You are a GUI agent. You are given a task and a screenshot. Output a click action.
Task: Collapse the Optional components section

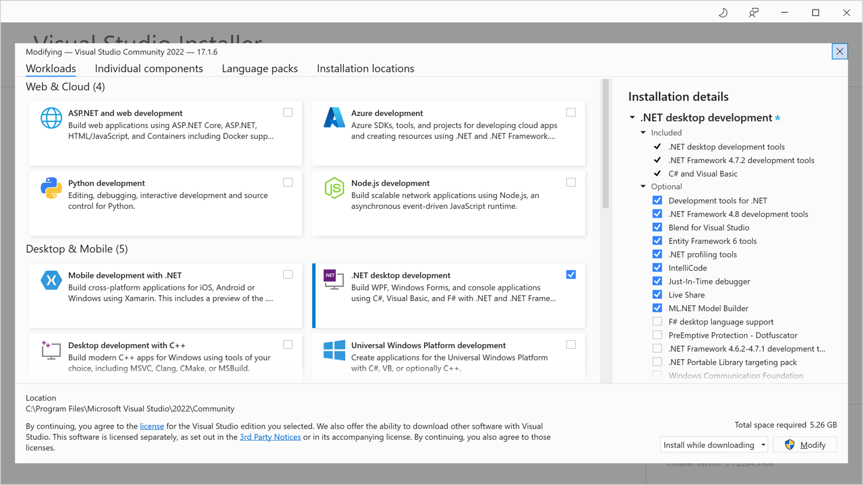(643, 187)
